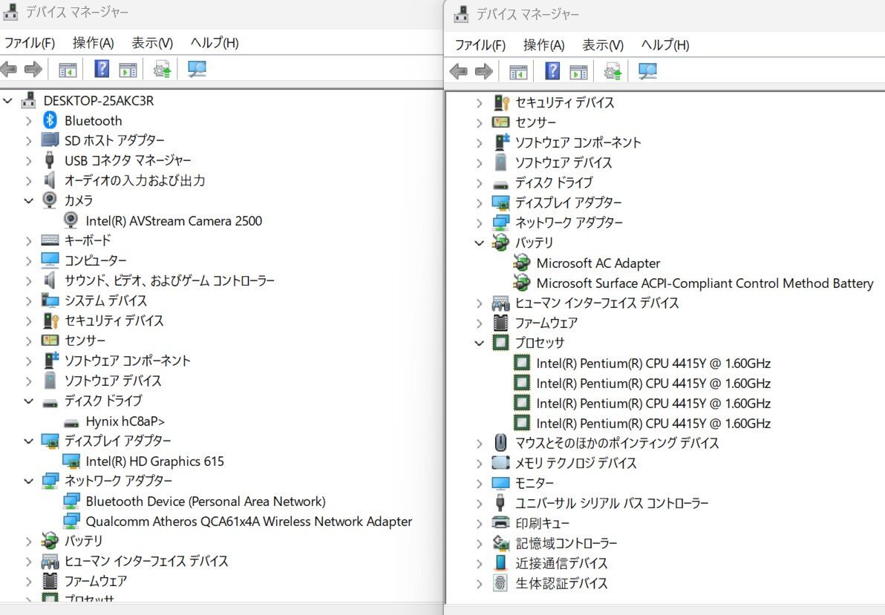Image resolution: width=885 pixels, height=615 pixels.
Task: Click the Back arrow in right window toolbar
Action: click(459, 71)
